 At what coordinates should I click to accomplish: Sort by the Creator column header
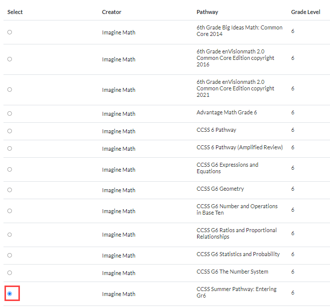click(x=111, y=12)
